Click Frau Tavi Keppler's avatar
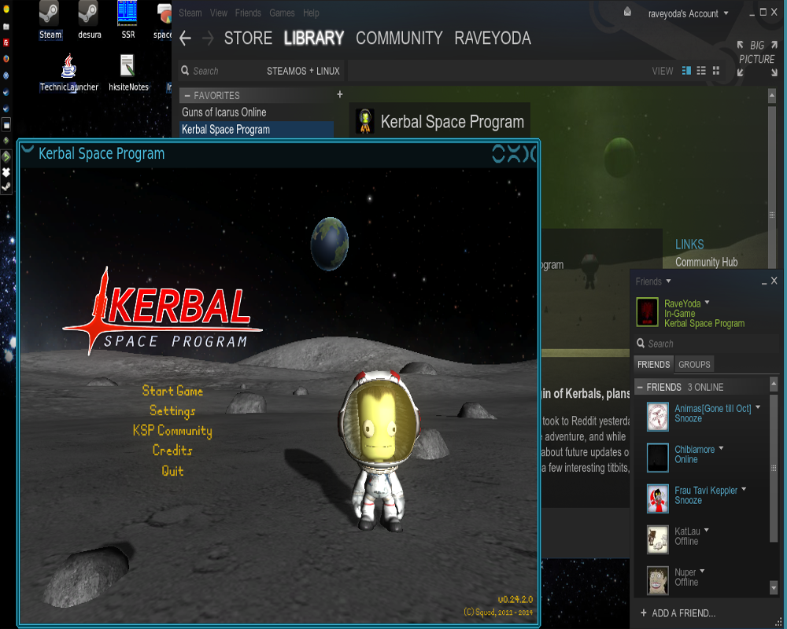Screen dimensions: 787x629 pyautogui.click(x=657, y=498)
